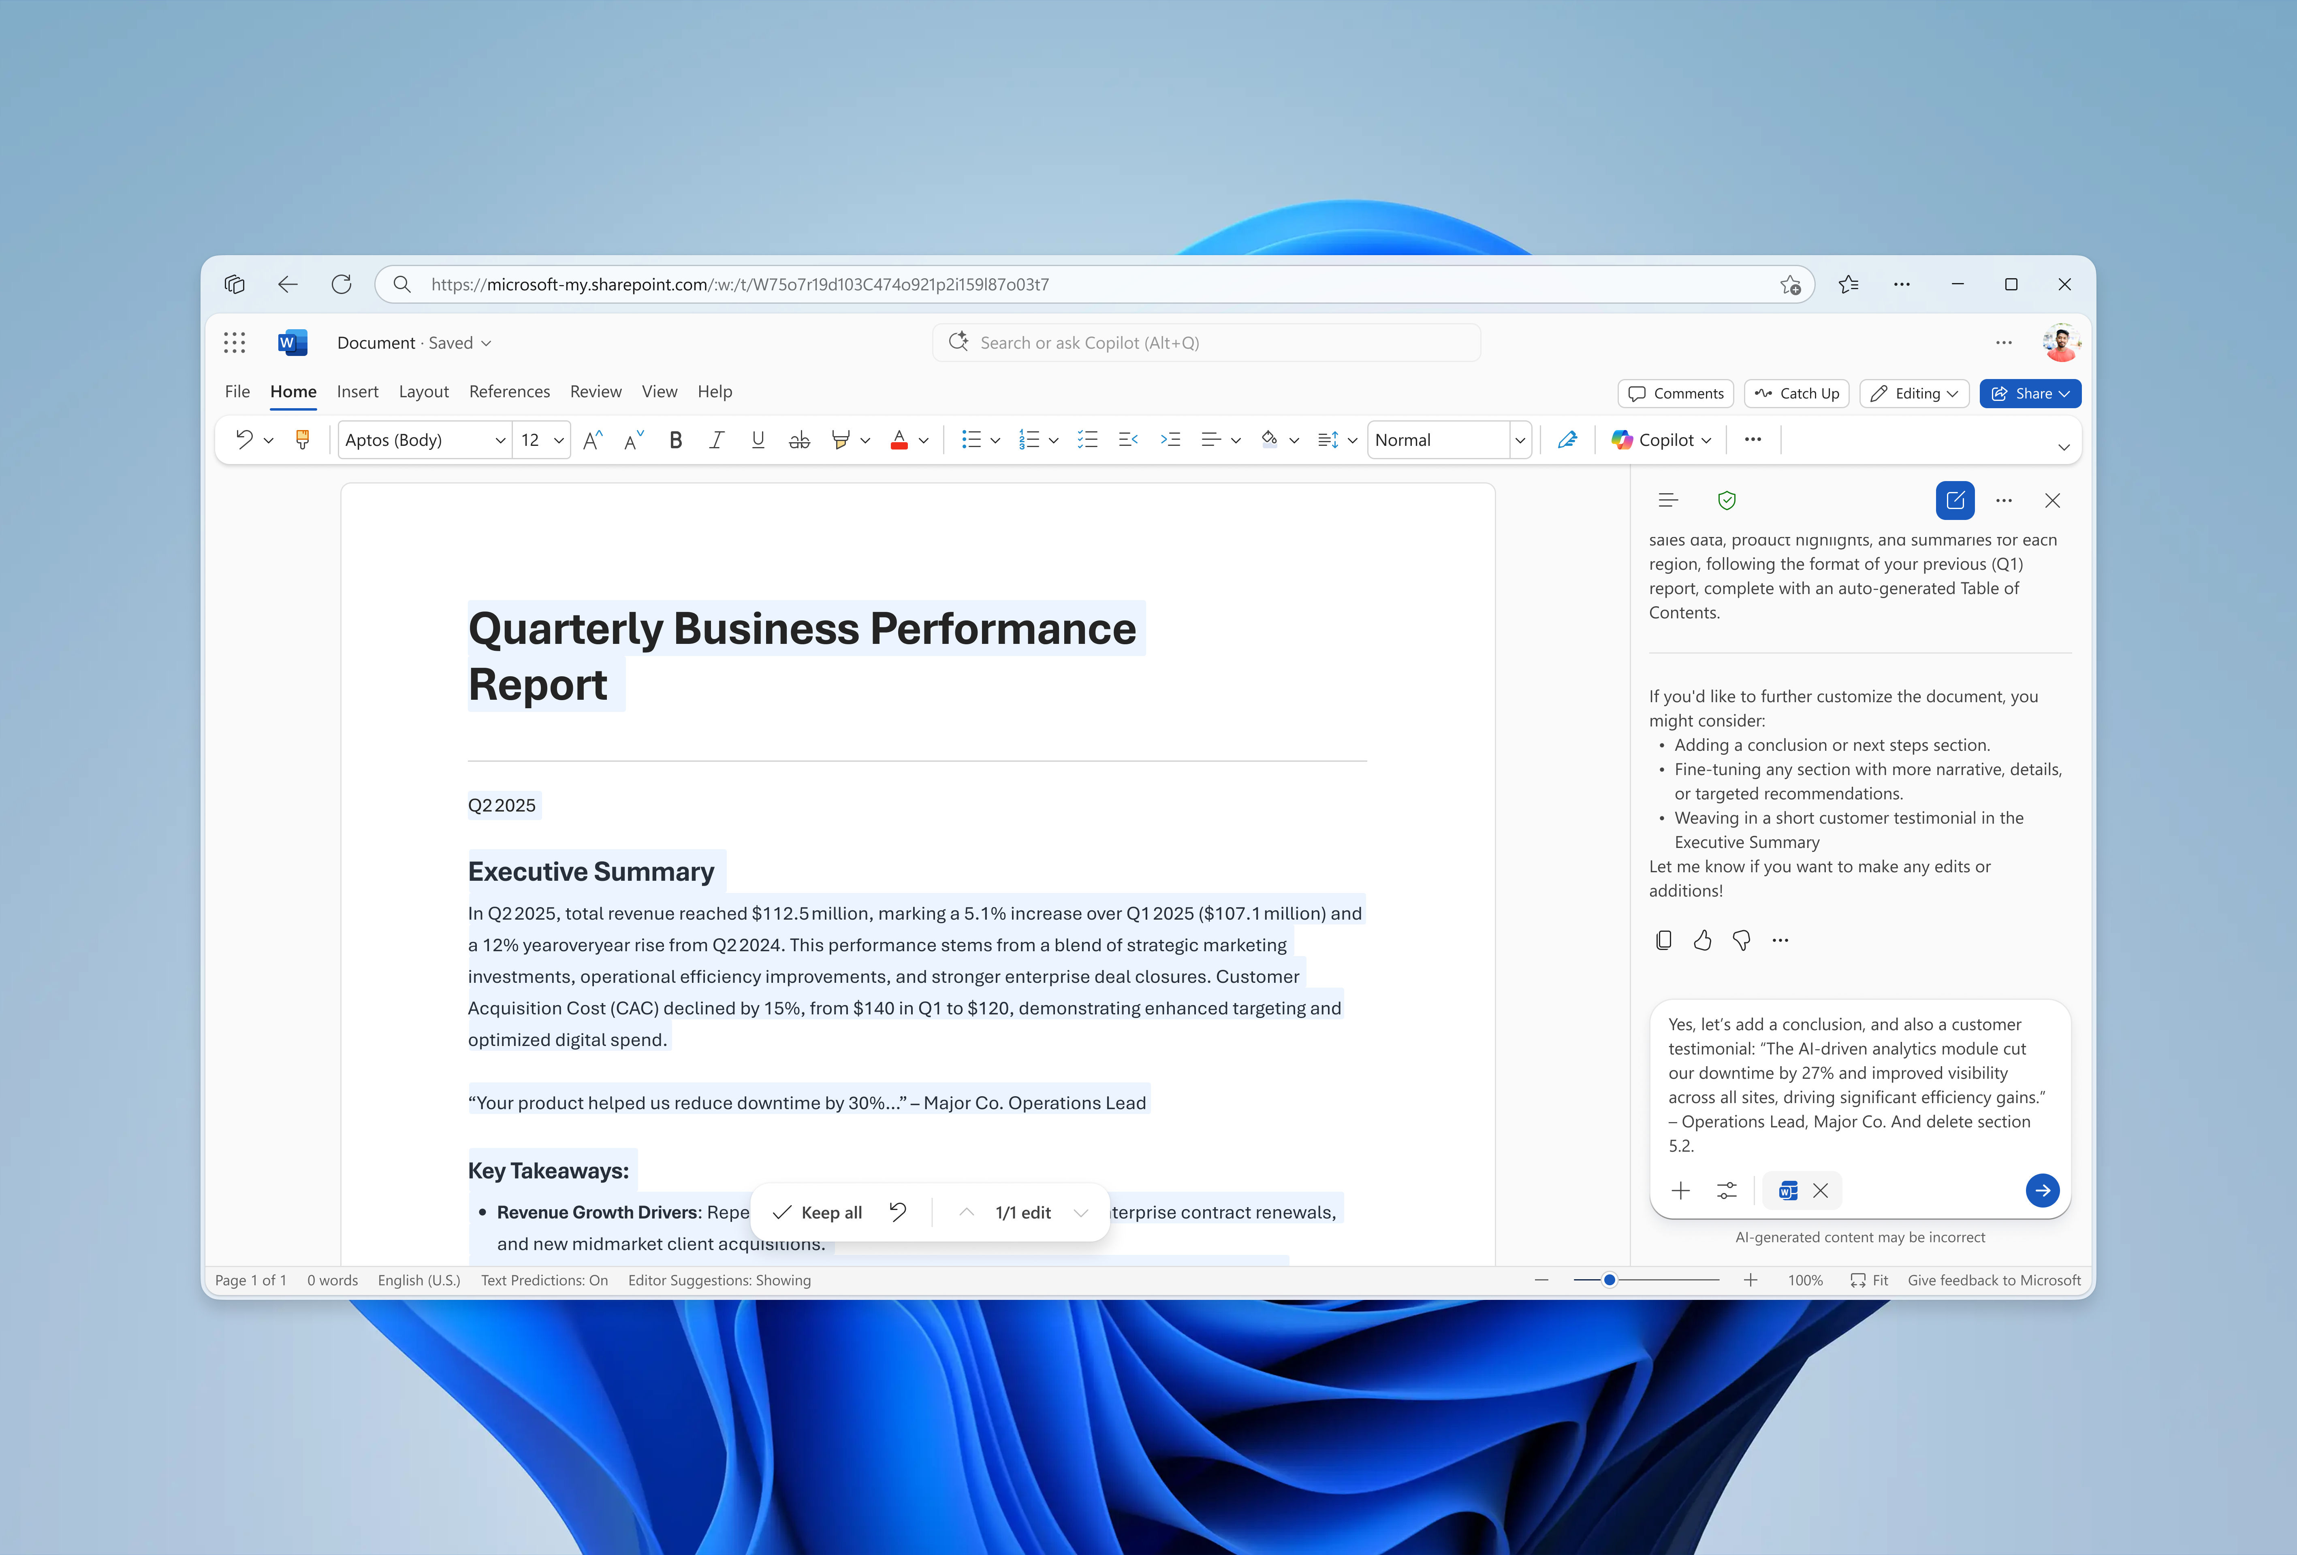Click the Strikethrough icon

[x=798, y=440]
